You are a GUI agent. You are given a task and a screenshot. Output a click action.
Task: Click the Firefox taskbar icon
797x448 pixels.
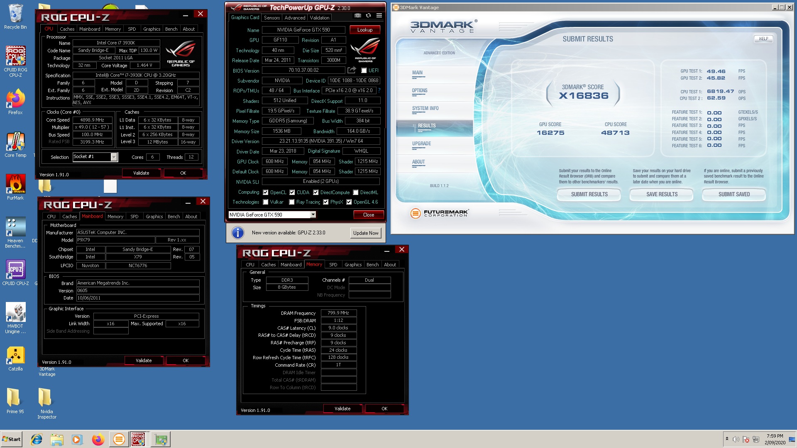pos(98,439)
